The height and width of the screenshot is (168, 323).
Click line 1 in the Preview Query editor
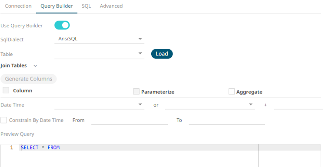[140, 148]
